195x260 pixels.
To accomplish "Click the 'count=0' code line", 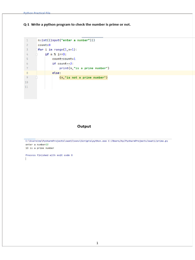I will pyautogui.click(x=44, y=45).
